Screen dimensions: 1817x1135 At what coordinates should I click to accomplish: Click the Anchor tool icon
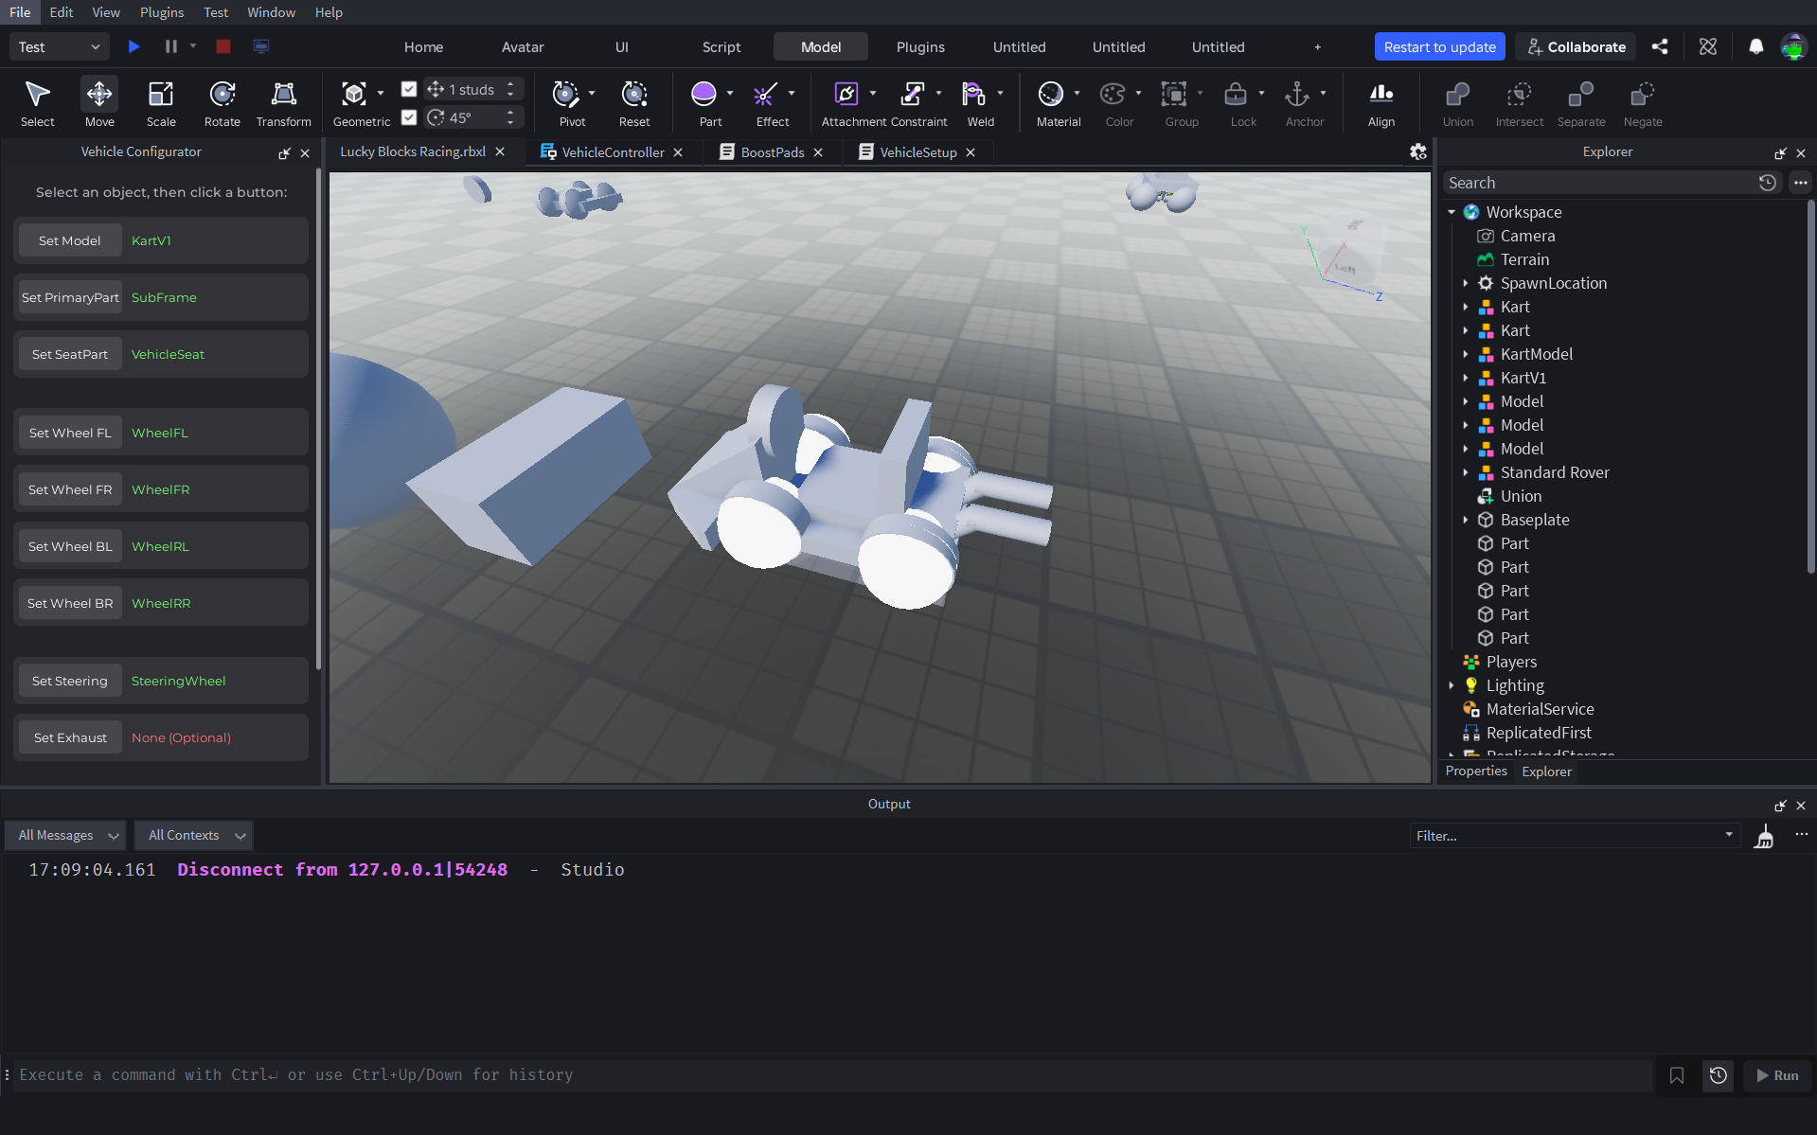click(x=1297, y=94)
